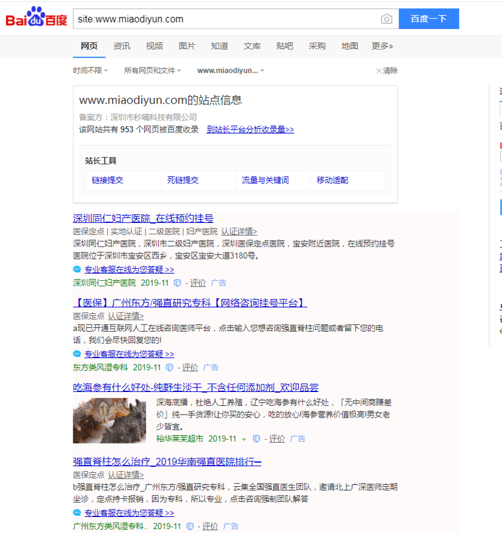
Task: Switch to the 贴吧 tab
Action: pyautogui.click(x=284, y=46)
